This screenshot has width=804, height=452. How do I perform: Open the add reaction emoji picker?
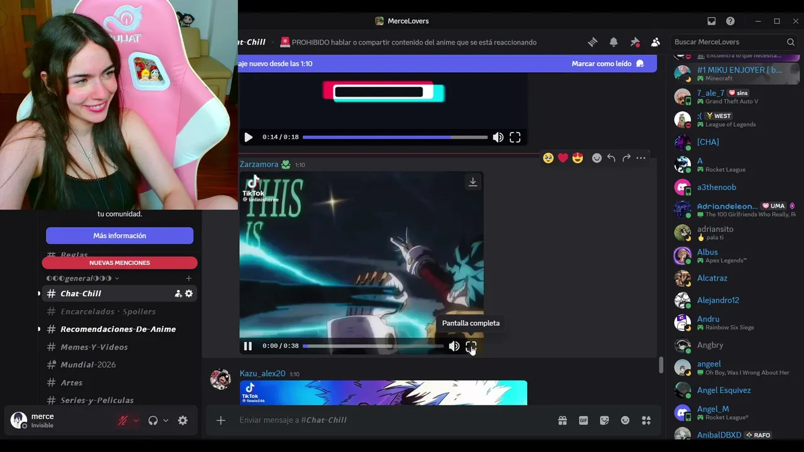coord(597,158)
